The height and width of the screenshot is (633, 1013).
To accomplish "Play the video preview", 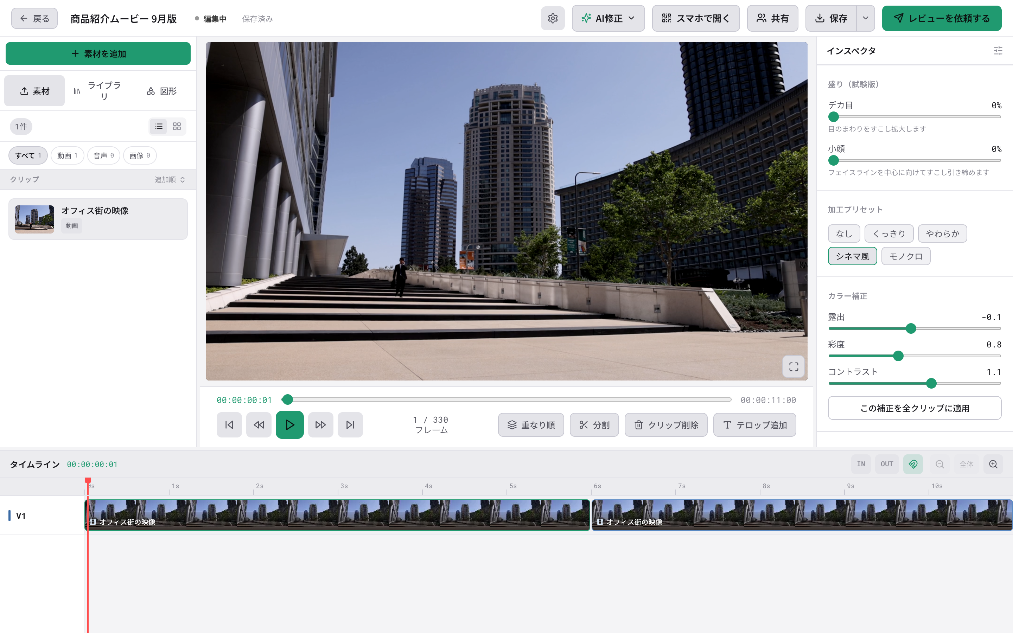I will (x=290, y=425).
